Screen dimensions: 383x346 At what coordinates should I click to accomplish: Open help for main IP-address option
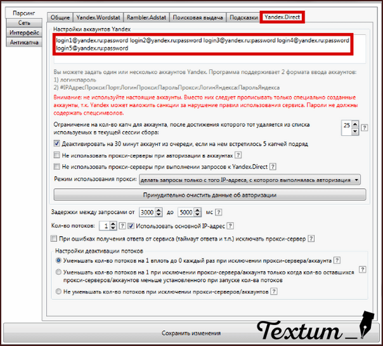coord(230,226)
